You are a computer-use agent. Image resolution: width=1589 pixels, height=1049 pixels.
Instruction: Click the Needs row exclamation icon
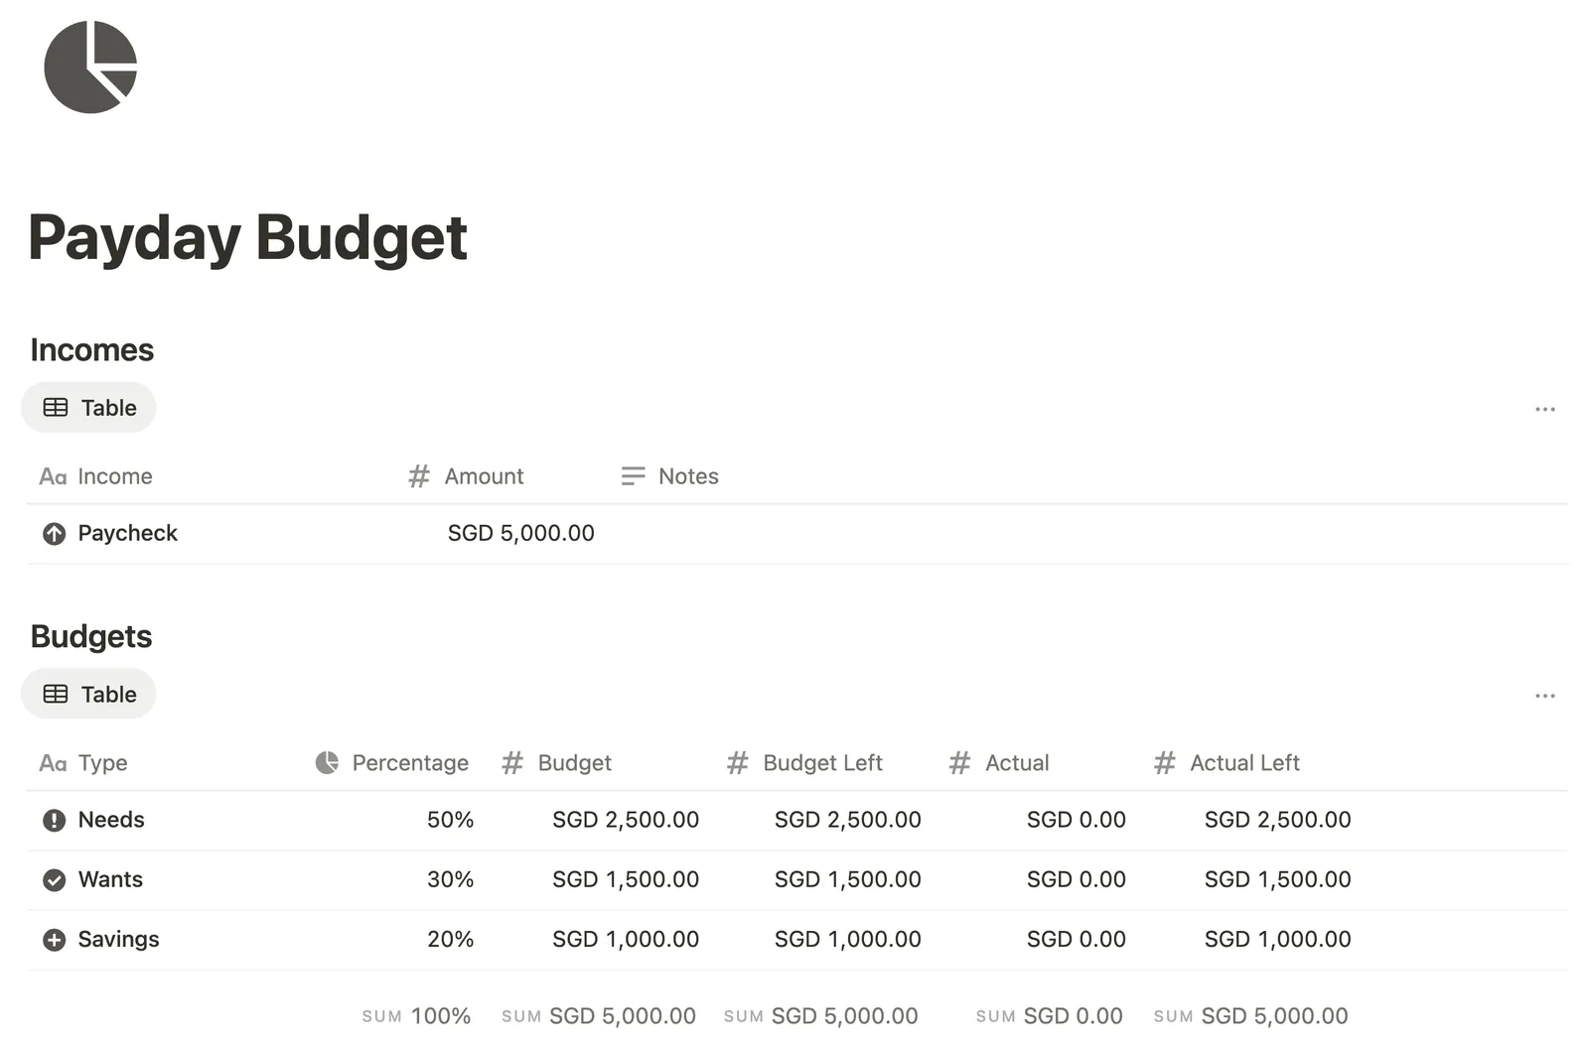(54, 820)
